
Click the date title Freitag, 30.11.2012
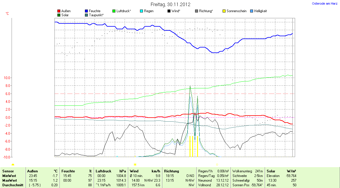pyautogui.click(x=170, y=4)
